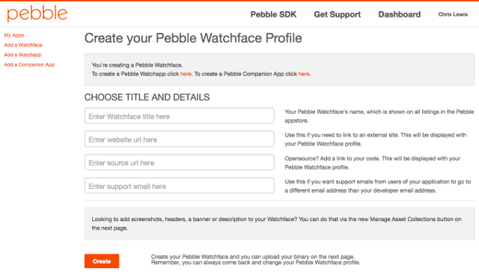Screen dimensions: 479x277
Task: Click the 'You're creating a Pebble Watchface' notice
Action: tap(279, 69)
